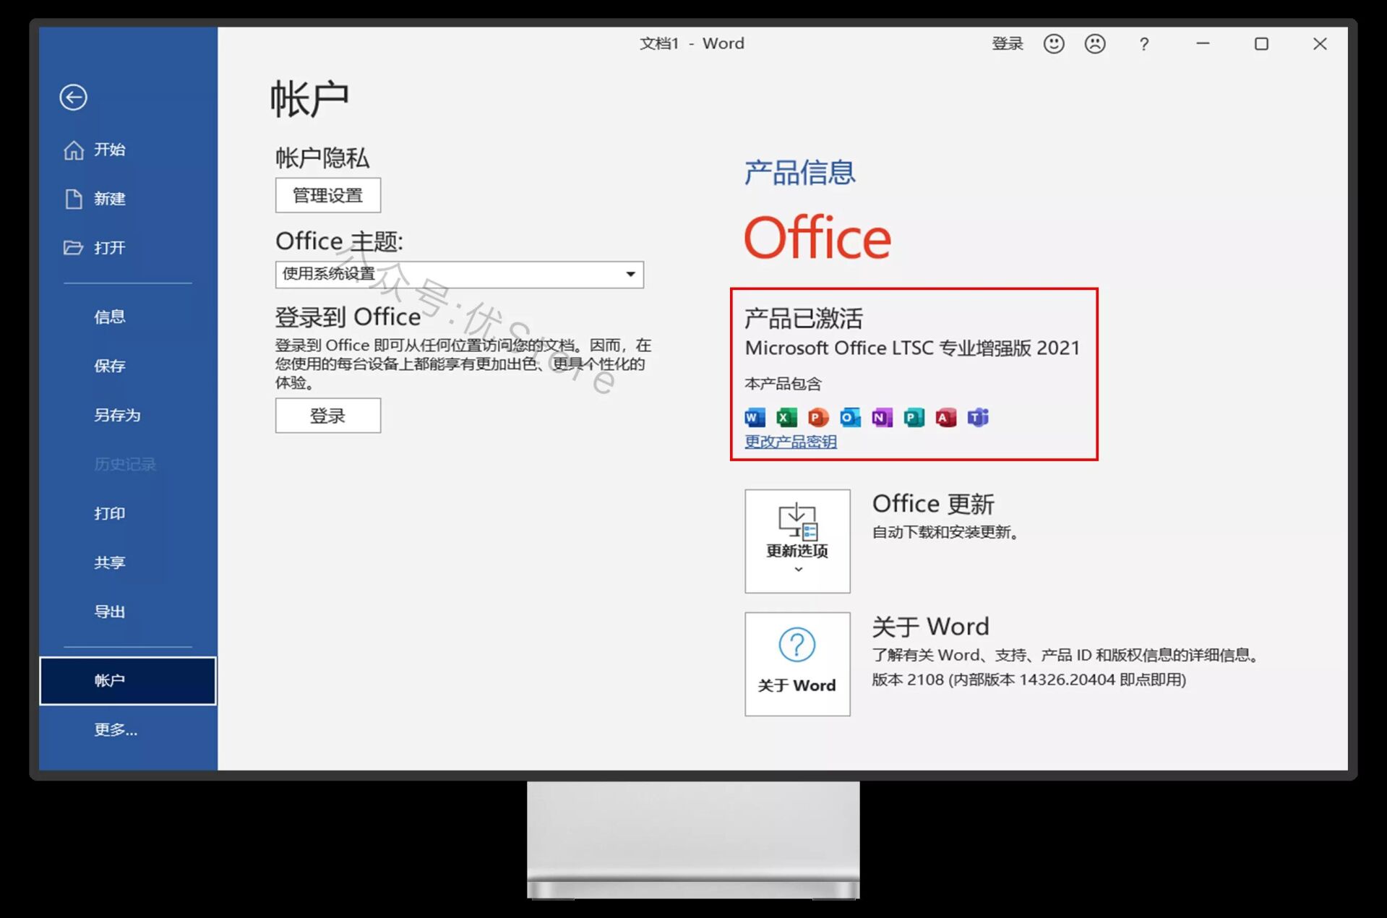Click the OneNote icon in product list
1387x918 pixels.
coord(882,418)
